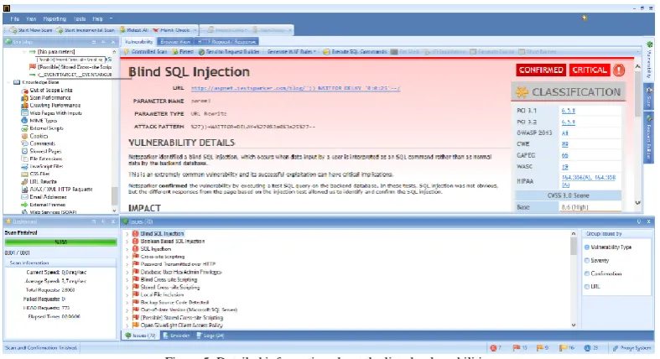
Task: Select the Vulnerability Type grouping option
Action: [x=587, y=247]
